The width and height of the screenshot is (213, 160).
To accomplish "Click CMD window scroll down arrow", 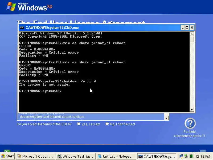I will [192, 109].
